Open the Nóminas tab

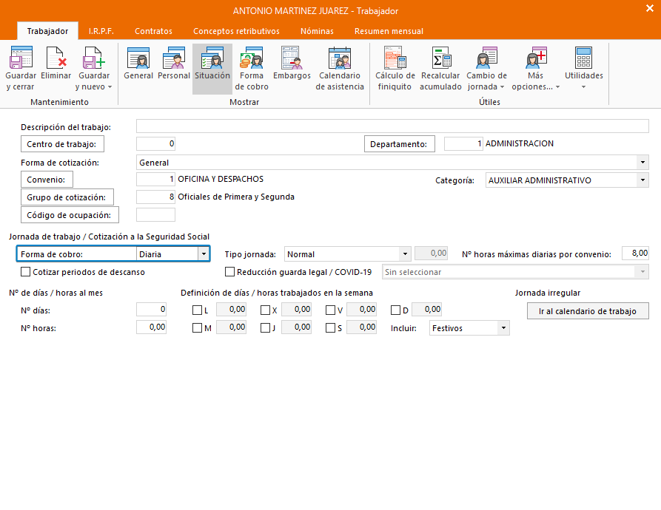click(x=317, y=31)
